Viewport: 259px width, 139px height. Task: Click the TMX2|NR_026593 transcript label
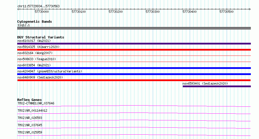click(30, 118)
